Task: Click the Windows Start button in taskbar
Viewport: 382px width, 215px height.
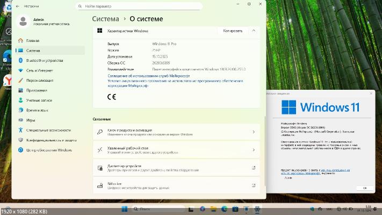Action: point(125,209)
